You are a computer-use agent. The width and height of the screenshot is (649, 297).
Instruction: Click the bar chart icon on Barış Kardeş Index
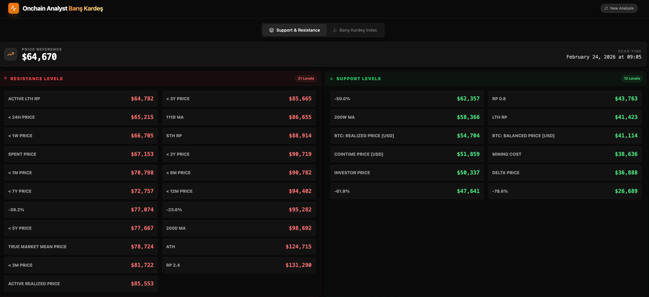[335, 30]
